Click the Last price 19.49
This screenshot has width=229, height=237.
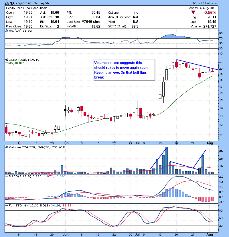click(212, 22)
